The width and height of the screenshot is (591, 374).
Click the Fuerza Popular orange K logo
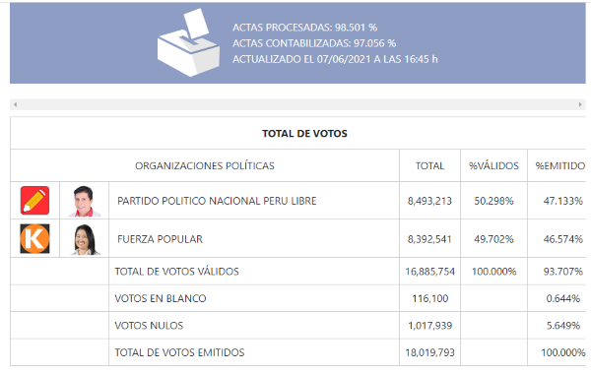click(x=34, y=239)
